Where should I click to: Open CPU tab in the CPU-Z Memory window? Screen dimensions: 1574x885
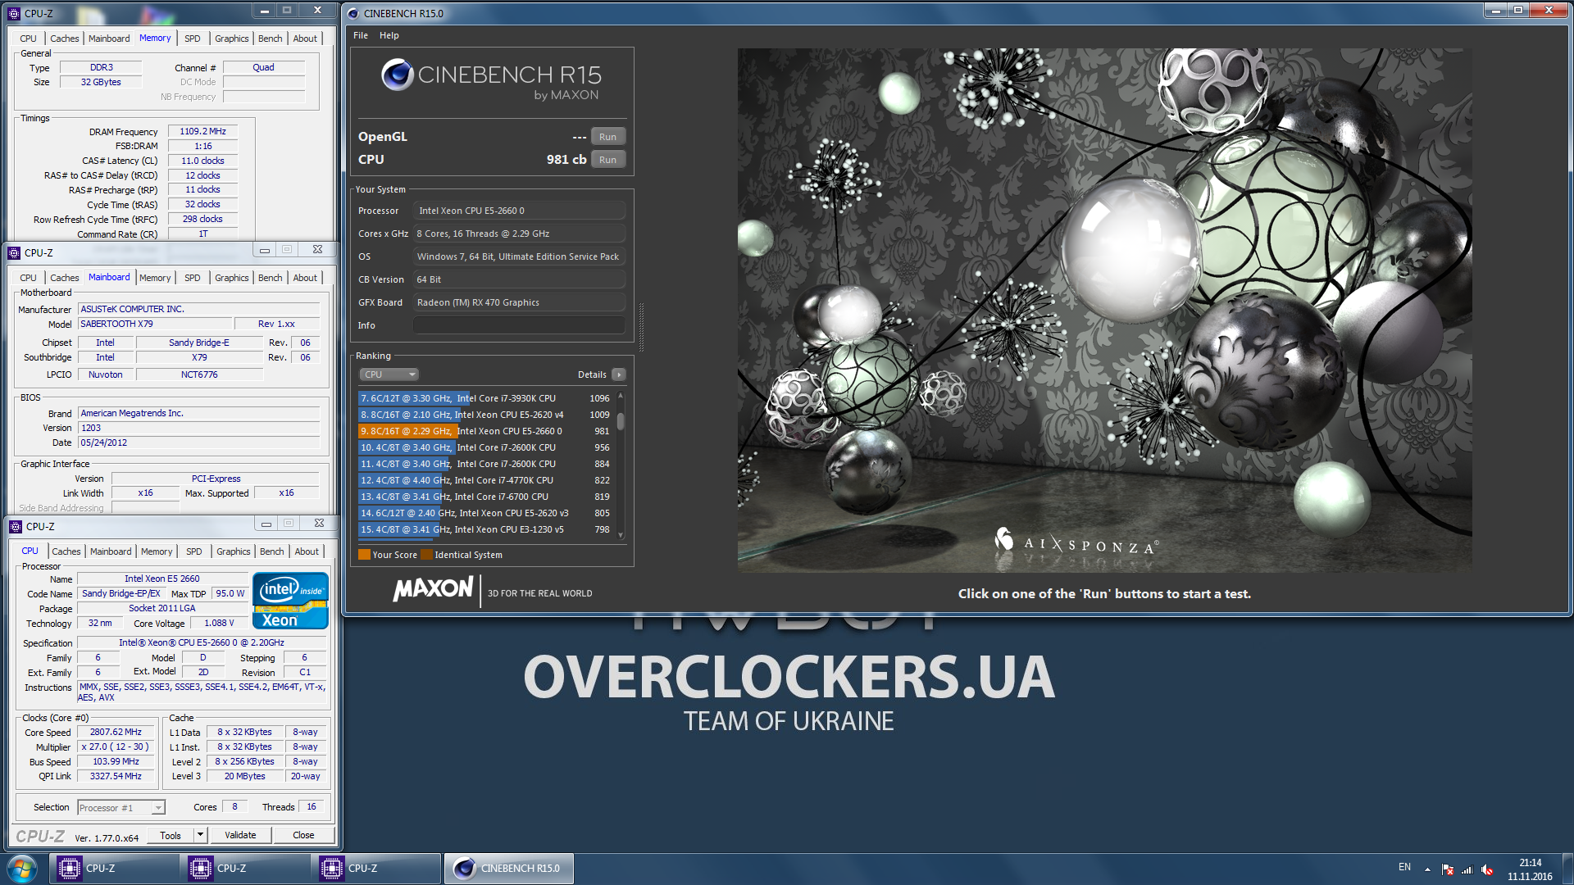(28, 39)
